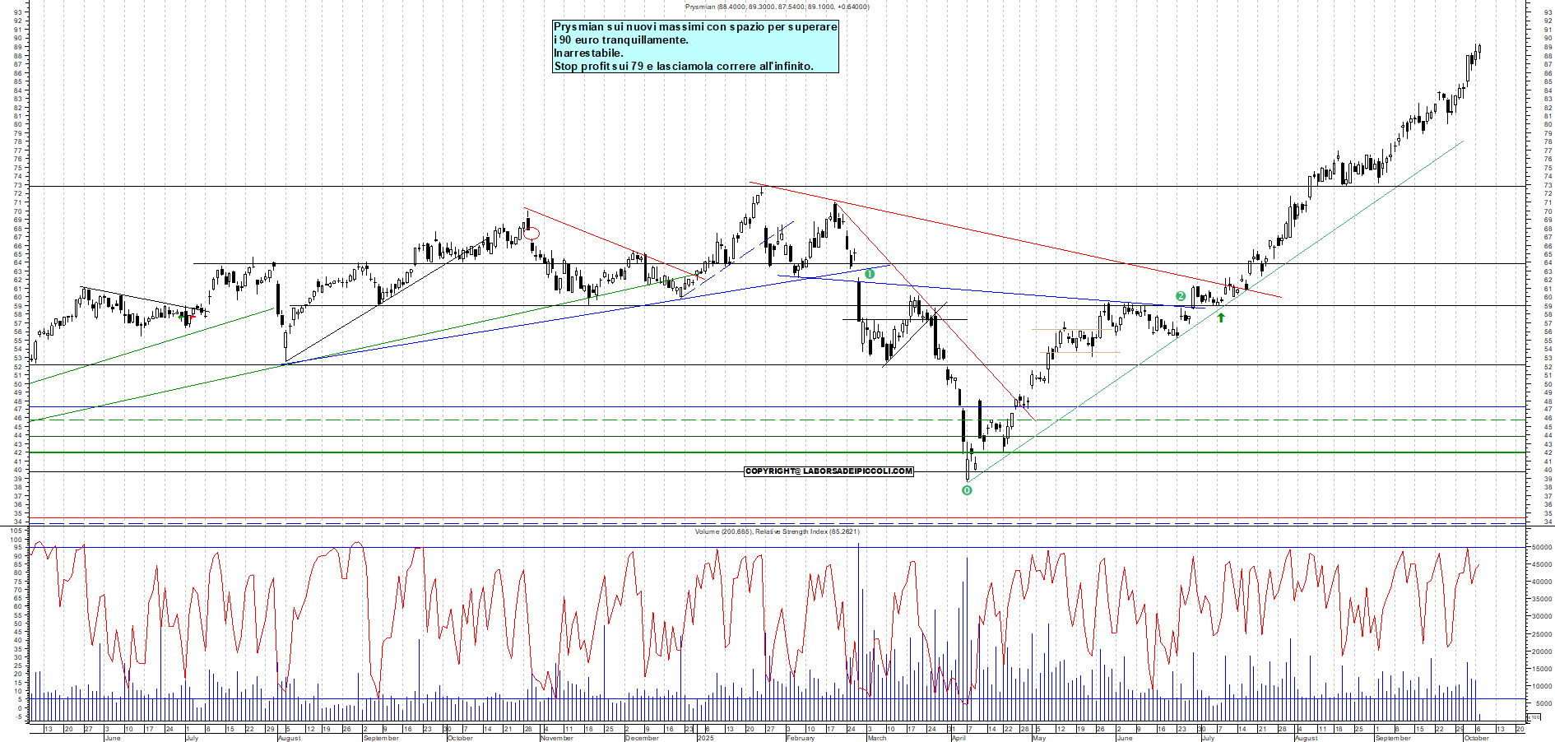Click the green upward arrow near July

1221,317
